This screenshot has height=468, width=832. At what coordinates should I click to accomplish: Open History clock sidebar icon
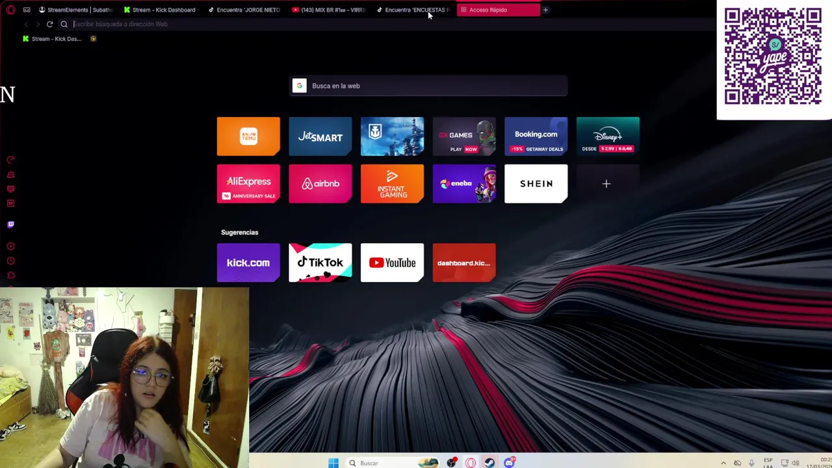point(10,261)
